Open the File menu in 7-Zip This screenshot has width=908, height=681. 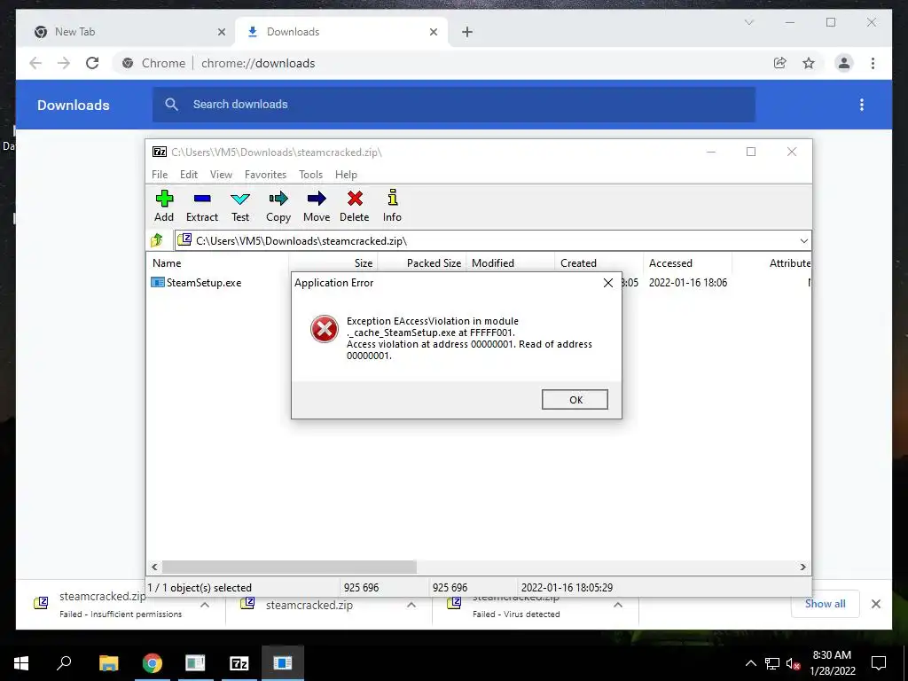pos(160,175)
